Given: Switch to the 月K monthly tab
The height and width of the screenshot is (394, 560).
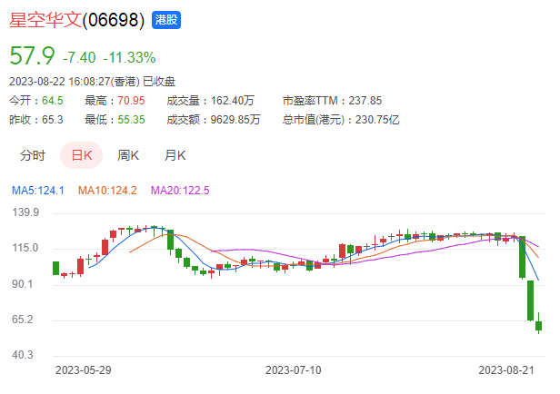Looking at the screenshot, I should coord(175,155).
